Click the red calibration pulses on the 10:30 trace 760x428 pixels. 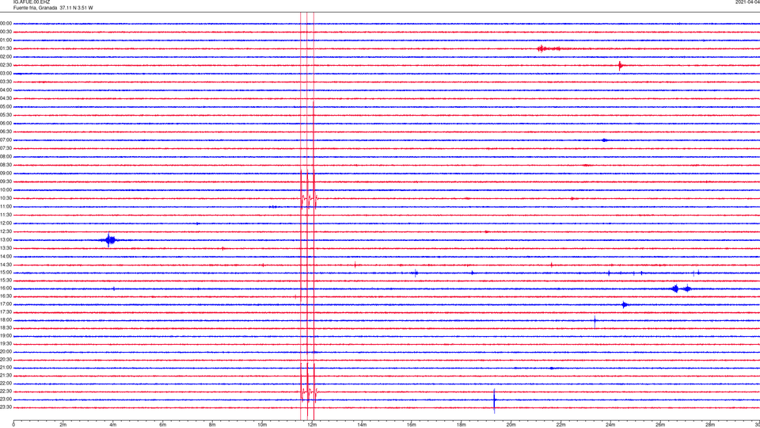(309, 198)
